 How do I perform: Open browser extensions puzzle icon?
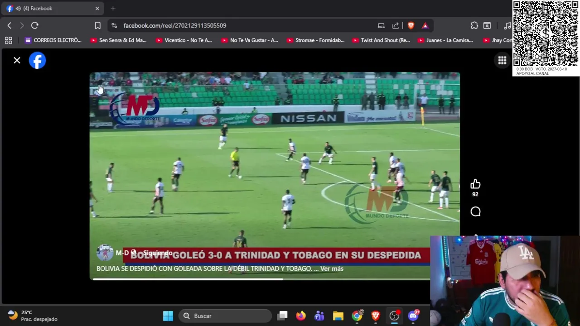(474, 25)
